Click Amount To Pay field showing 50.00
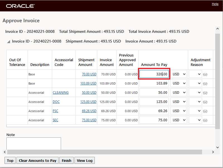 pyautogui.click(x=154, y=93)
